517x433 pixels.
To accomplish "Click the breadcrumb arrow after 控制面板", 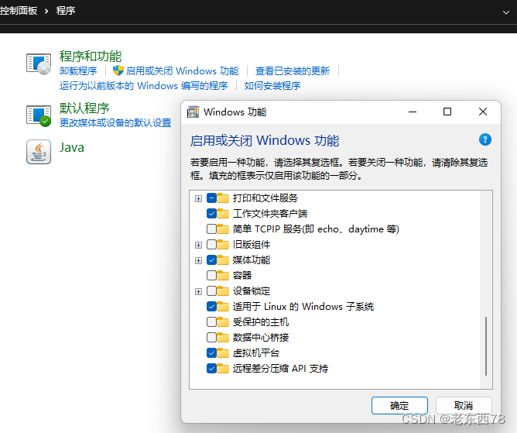I will tap(46, 11).
